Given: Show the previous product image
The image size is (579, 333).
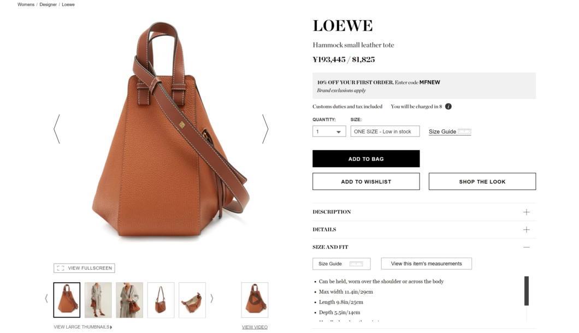Looking at the screenshot, I should 56,129.
